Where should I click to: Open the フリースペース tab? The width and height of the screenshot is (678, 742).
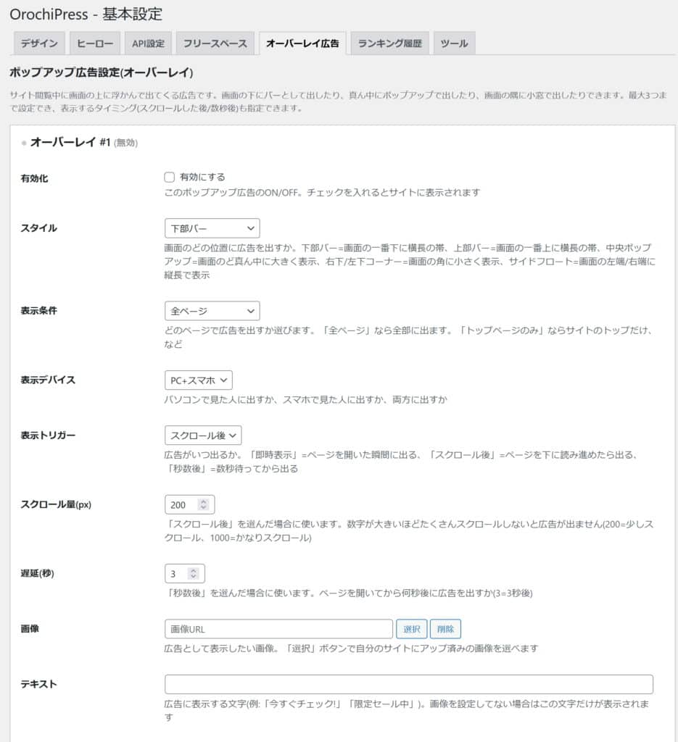point(215,43)
